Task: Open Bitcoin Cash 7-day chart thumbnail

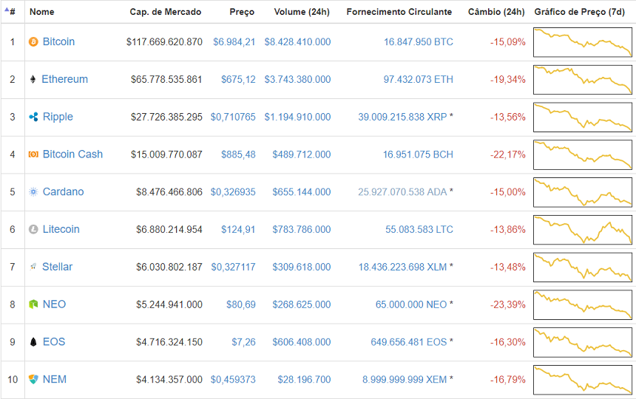Action: pos(583,154)
